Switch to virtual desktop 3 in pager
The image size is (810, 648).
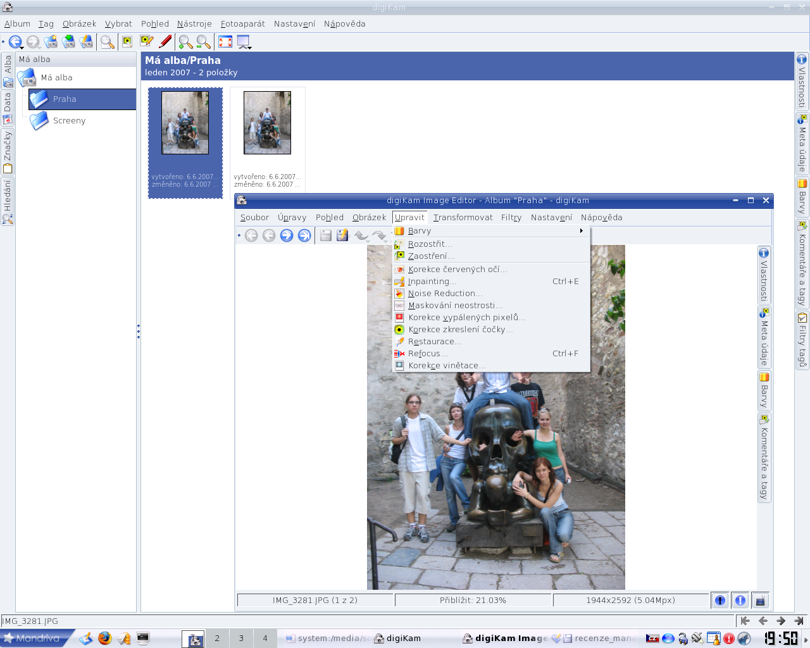click(x=241, y=639)
